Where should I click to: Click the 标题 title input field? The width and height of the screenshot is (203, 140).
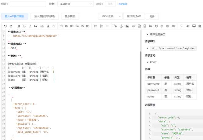(x=28, y=4)
